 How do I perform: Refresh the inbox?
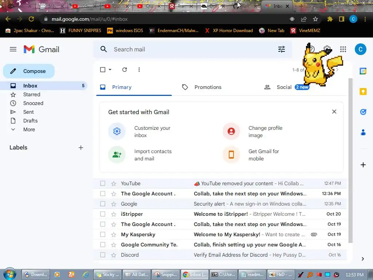click(x=125, y=70)
